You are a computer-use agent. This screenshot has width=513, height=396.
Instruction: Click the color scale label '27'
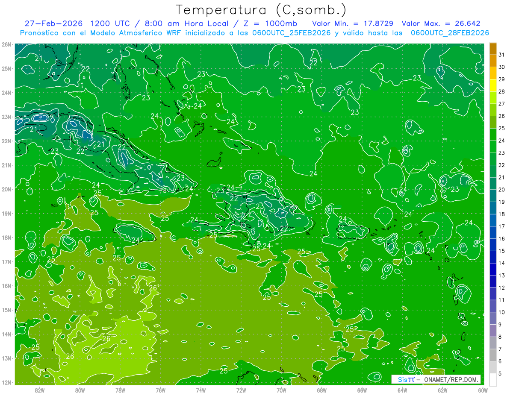pyautogui.click(x=502, y=103)
